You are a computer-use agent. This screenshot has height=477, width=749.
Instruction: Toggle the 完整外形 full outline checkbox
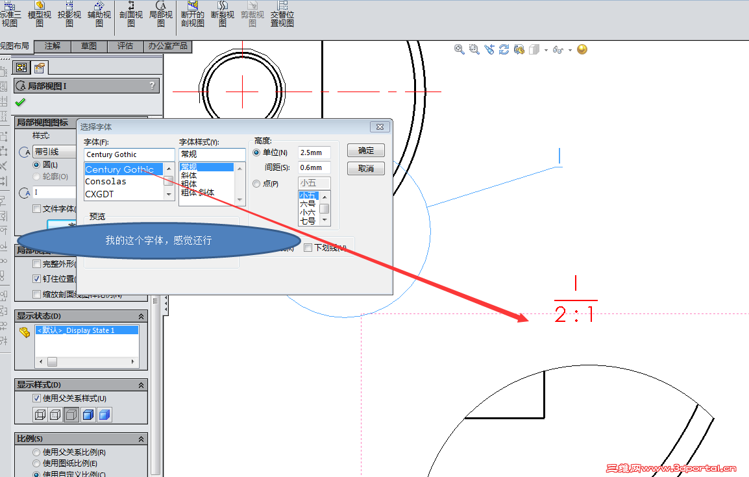click(36, 263)
